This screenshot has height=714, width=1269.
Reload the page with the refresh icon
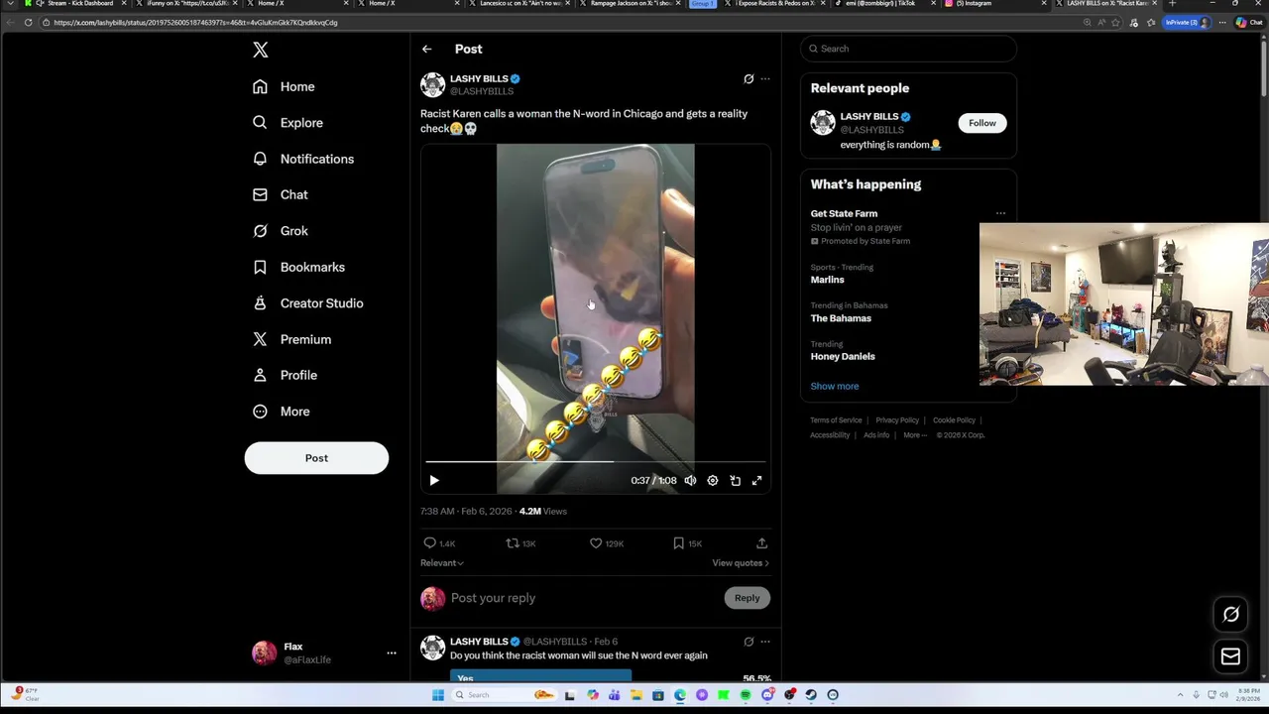[x=28, y=23]
